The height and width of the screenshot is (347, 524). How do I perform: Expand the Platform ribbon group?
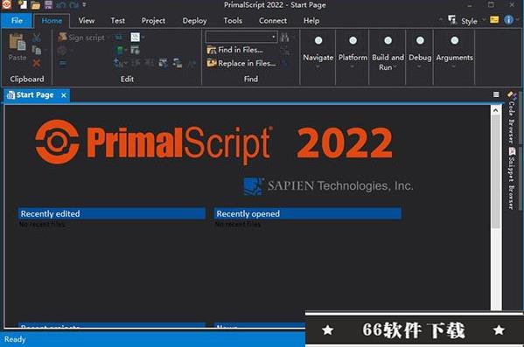tap(353, 53)
